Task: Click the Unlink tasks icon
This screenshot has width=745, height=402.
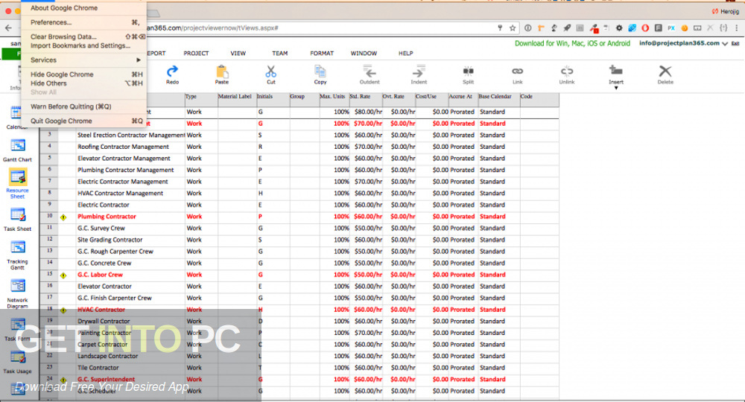Action: pyautogui.click(x=567, y=71)
